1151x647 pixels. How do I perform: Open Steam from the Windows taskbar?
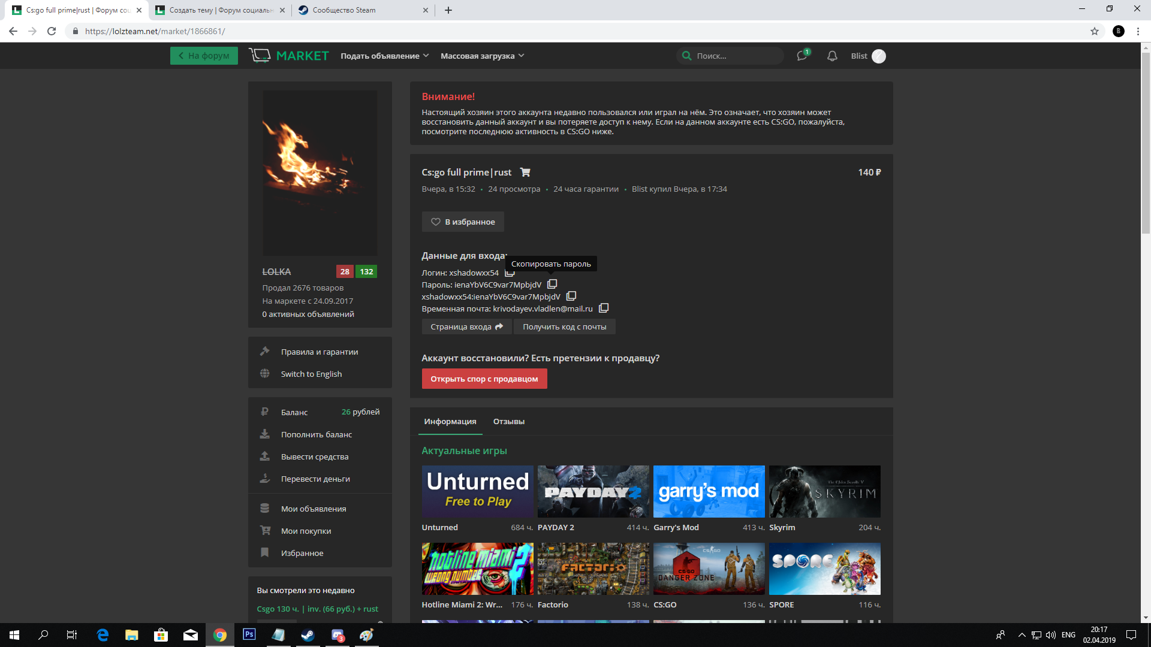click(x=308, y=635)
